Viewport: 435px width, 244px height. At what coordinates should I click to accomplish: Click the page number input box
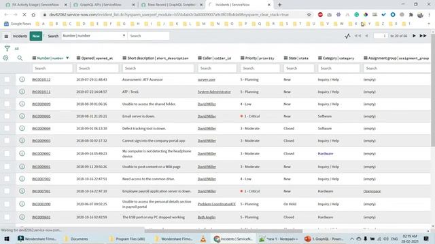(381, 36)
